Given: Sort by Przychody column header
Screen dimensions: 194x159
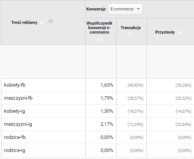Looking at the screenshot, I should [x=165, y=32].
